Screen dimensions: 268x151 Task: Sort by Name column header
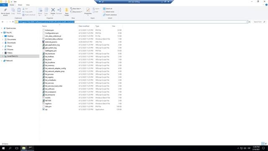click(x=45, y=26)
